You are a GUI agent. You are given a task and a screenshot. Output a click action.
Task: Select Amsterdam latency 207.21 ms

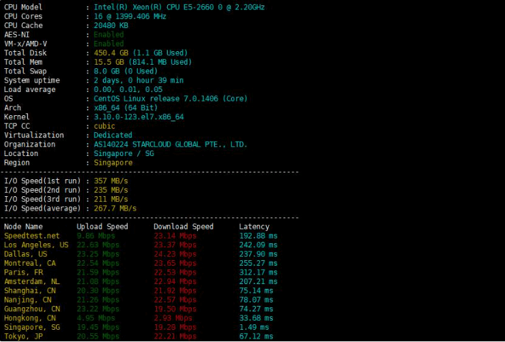point(258,281)
